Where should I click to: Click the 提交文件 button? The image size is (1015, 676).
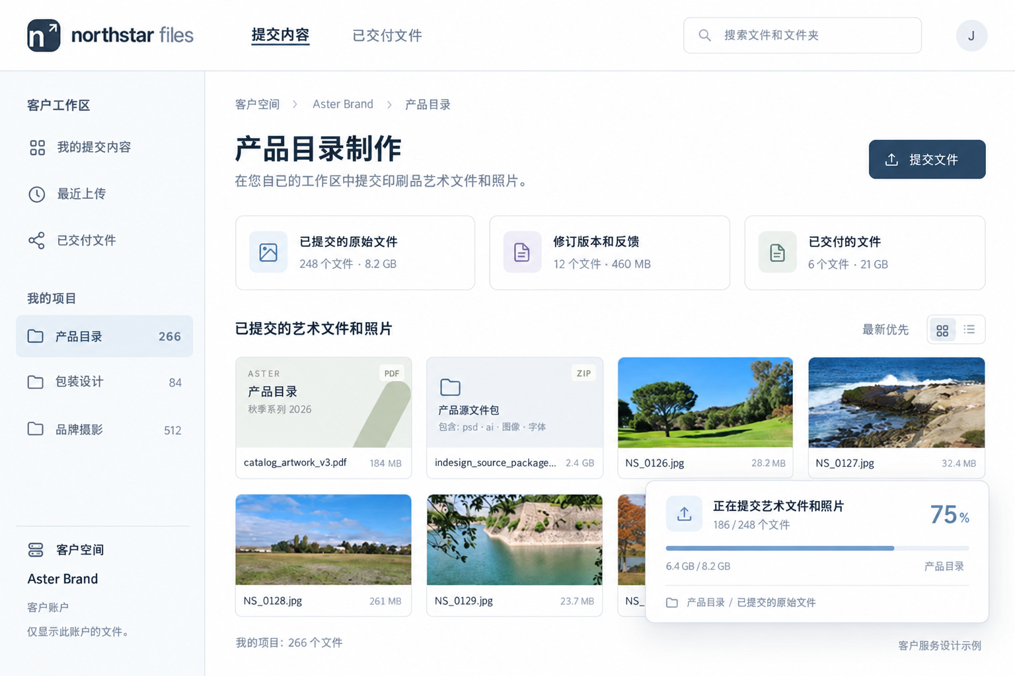point(927,159)
